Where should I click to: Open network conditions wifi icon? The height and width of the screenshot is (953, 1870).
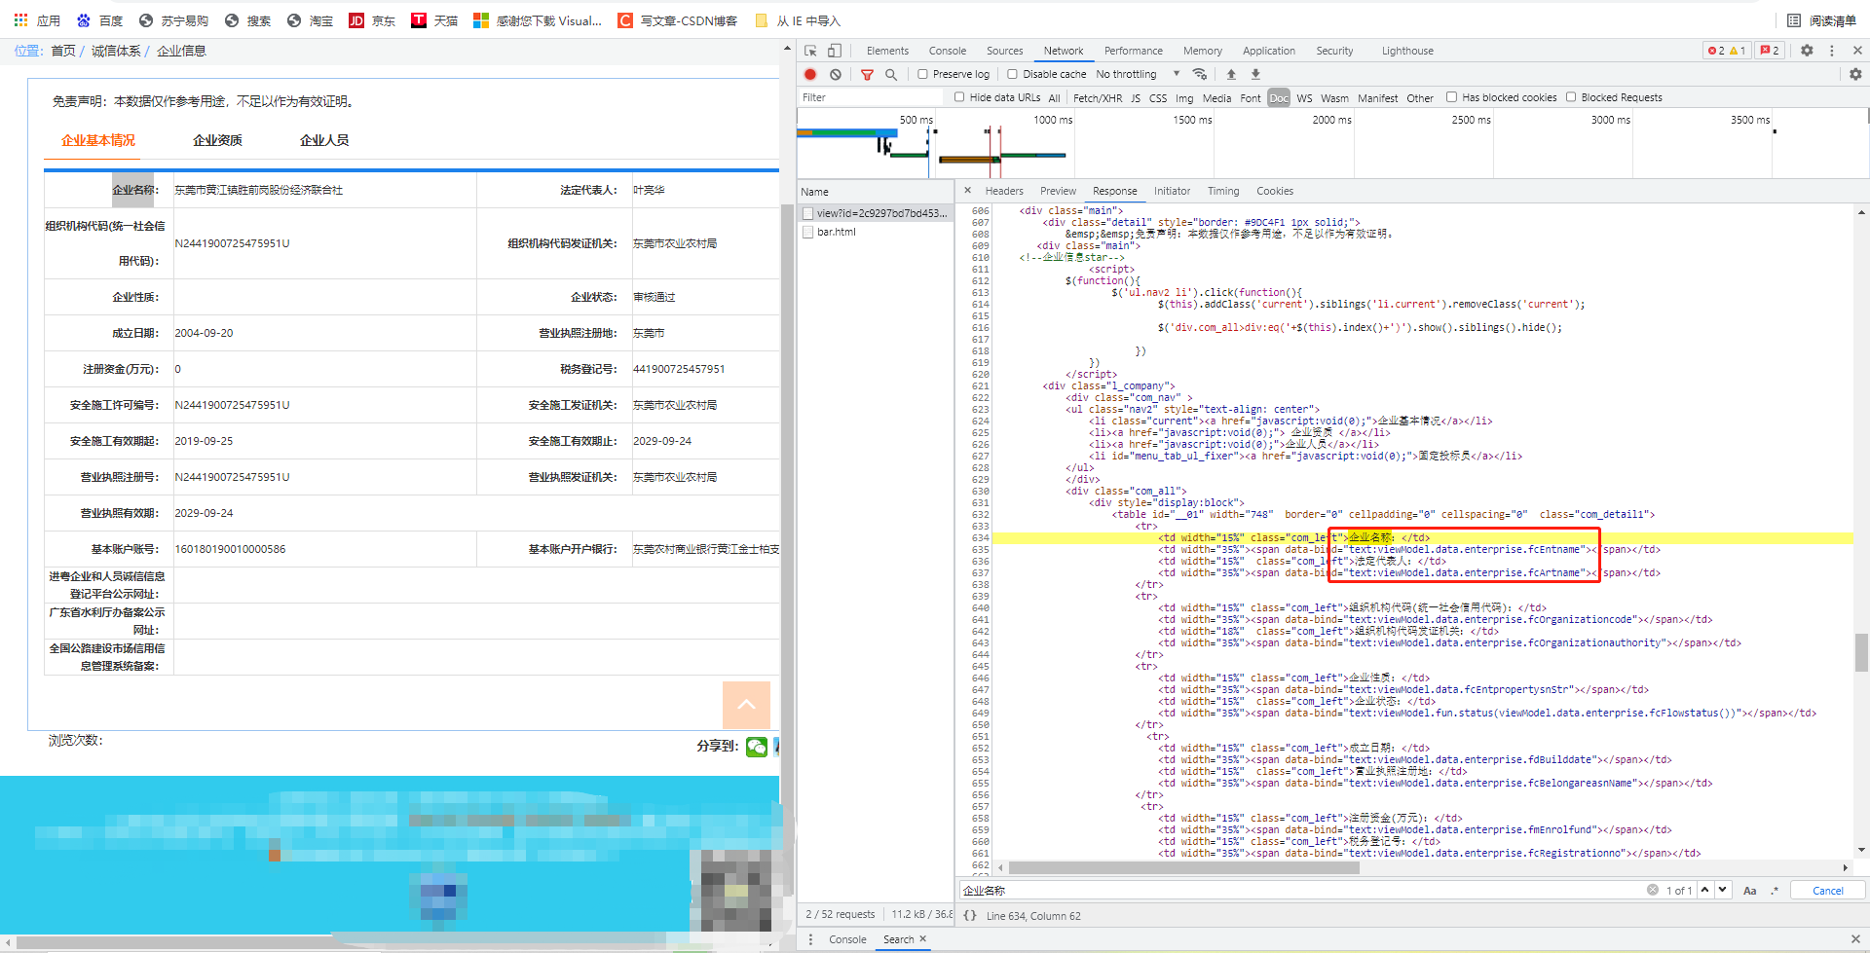pos(1200,74)
